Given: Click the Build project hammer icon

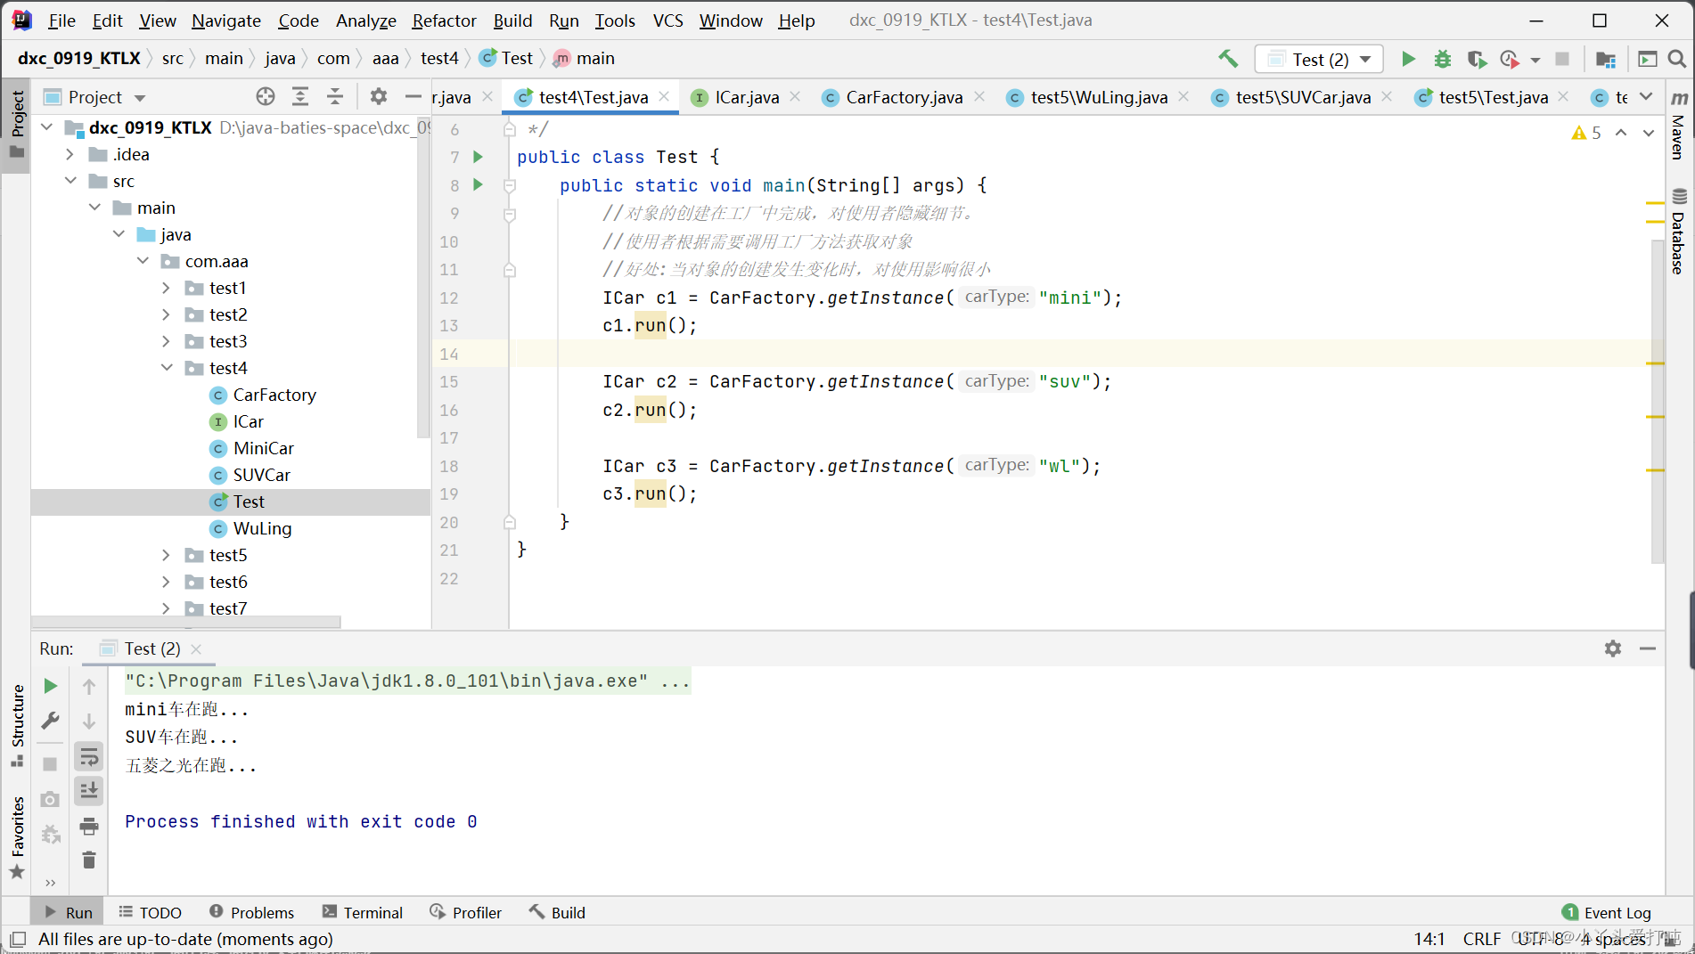Looking at the screenshot, I should coord(1228,59).
